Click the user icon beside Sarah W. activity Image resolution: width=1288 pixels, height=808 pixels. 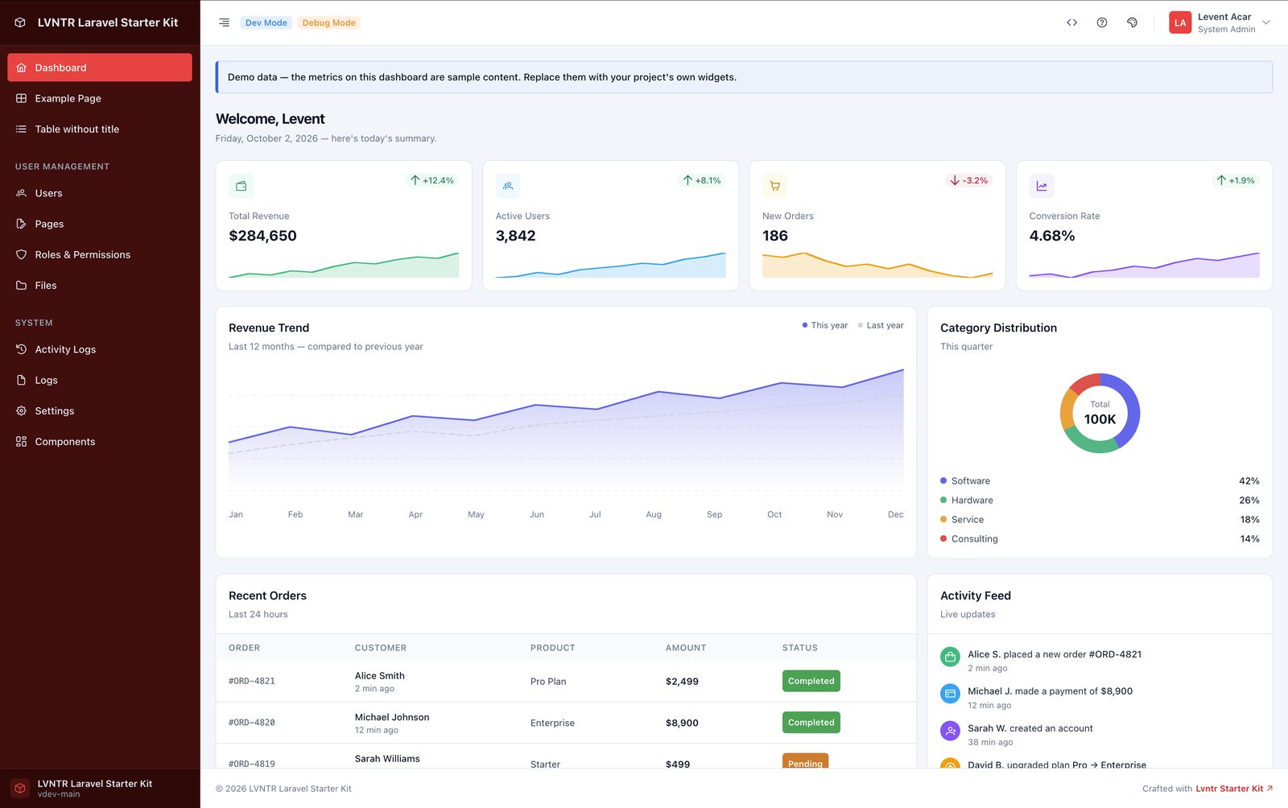[951, 731]
